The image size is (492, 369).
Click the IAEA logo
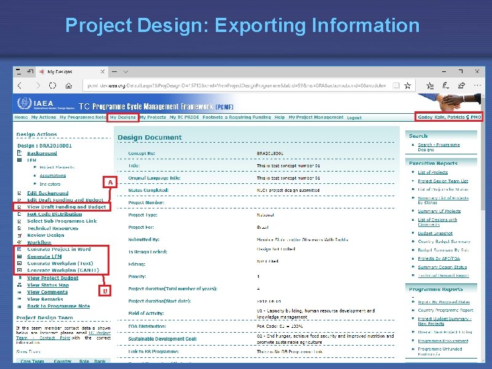(x=26, y=105)
